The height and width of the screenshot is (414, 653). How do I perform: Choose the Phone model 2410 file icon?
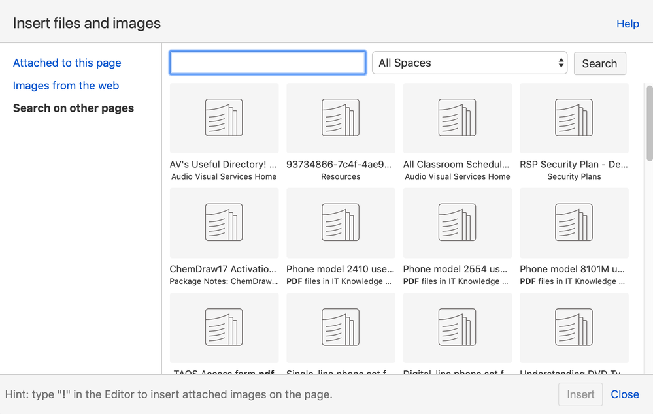(341, 223)
